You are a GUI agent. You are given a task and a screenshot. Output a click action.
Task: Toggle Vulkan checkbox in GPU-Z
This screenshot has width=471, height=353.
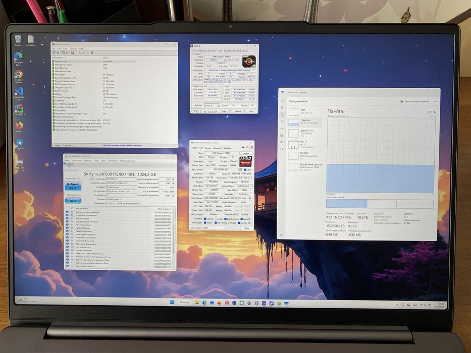coord(205,223)
